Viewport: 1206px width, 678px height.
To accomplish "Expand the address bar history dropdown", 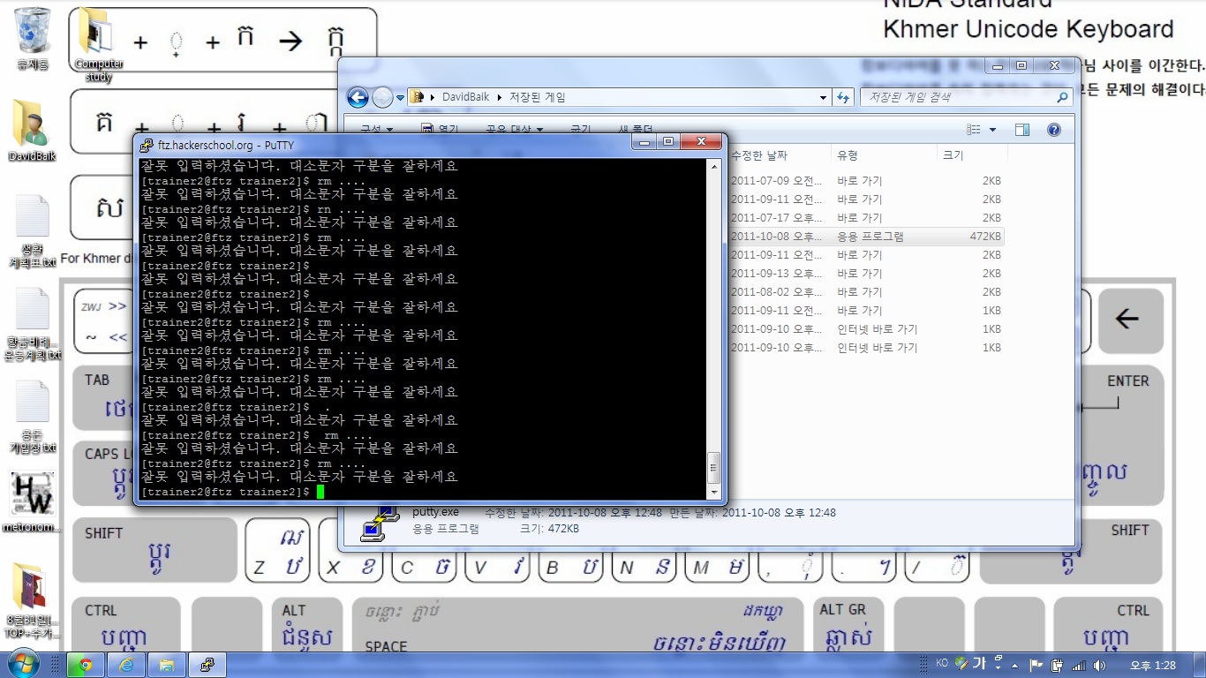I will click(823, 97).
